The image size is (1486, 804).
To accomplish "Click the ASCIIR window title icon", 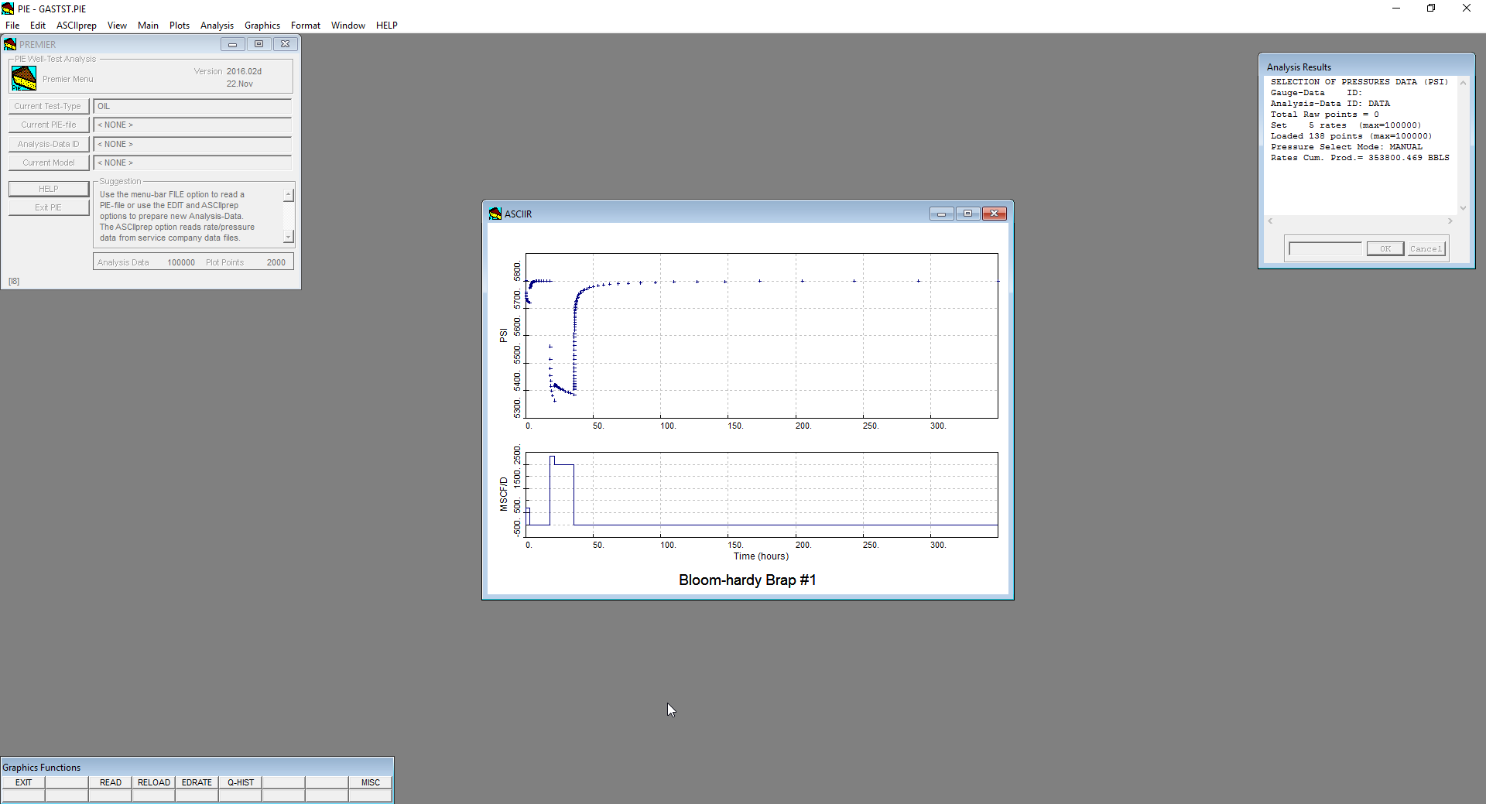I will click(x=495, y=214).
